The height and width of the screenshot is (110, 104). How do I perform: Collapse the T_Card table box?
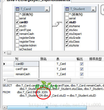click(47, 9)
